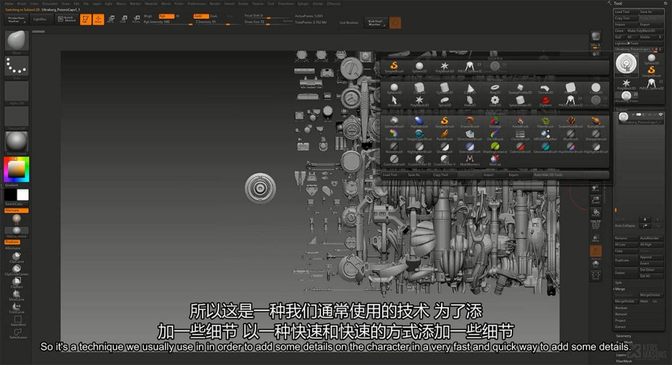672x365 pixels.
Task: Select the AlphaBrush tool
Action: pos(419,123)
